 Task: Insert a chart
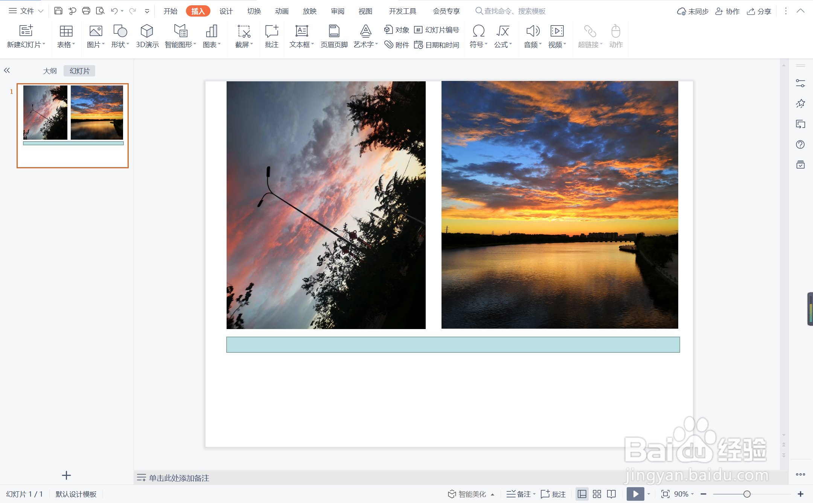tap(212, 37)
